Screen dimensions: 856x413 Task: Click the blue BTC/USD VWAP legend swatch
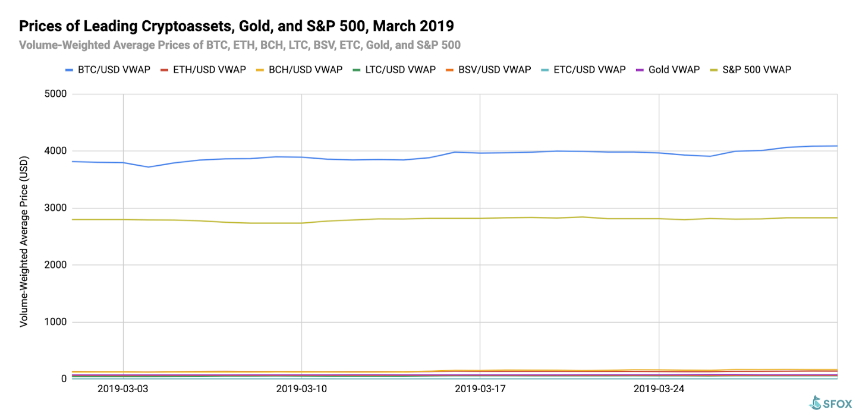point(70,70)
